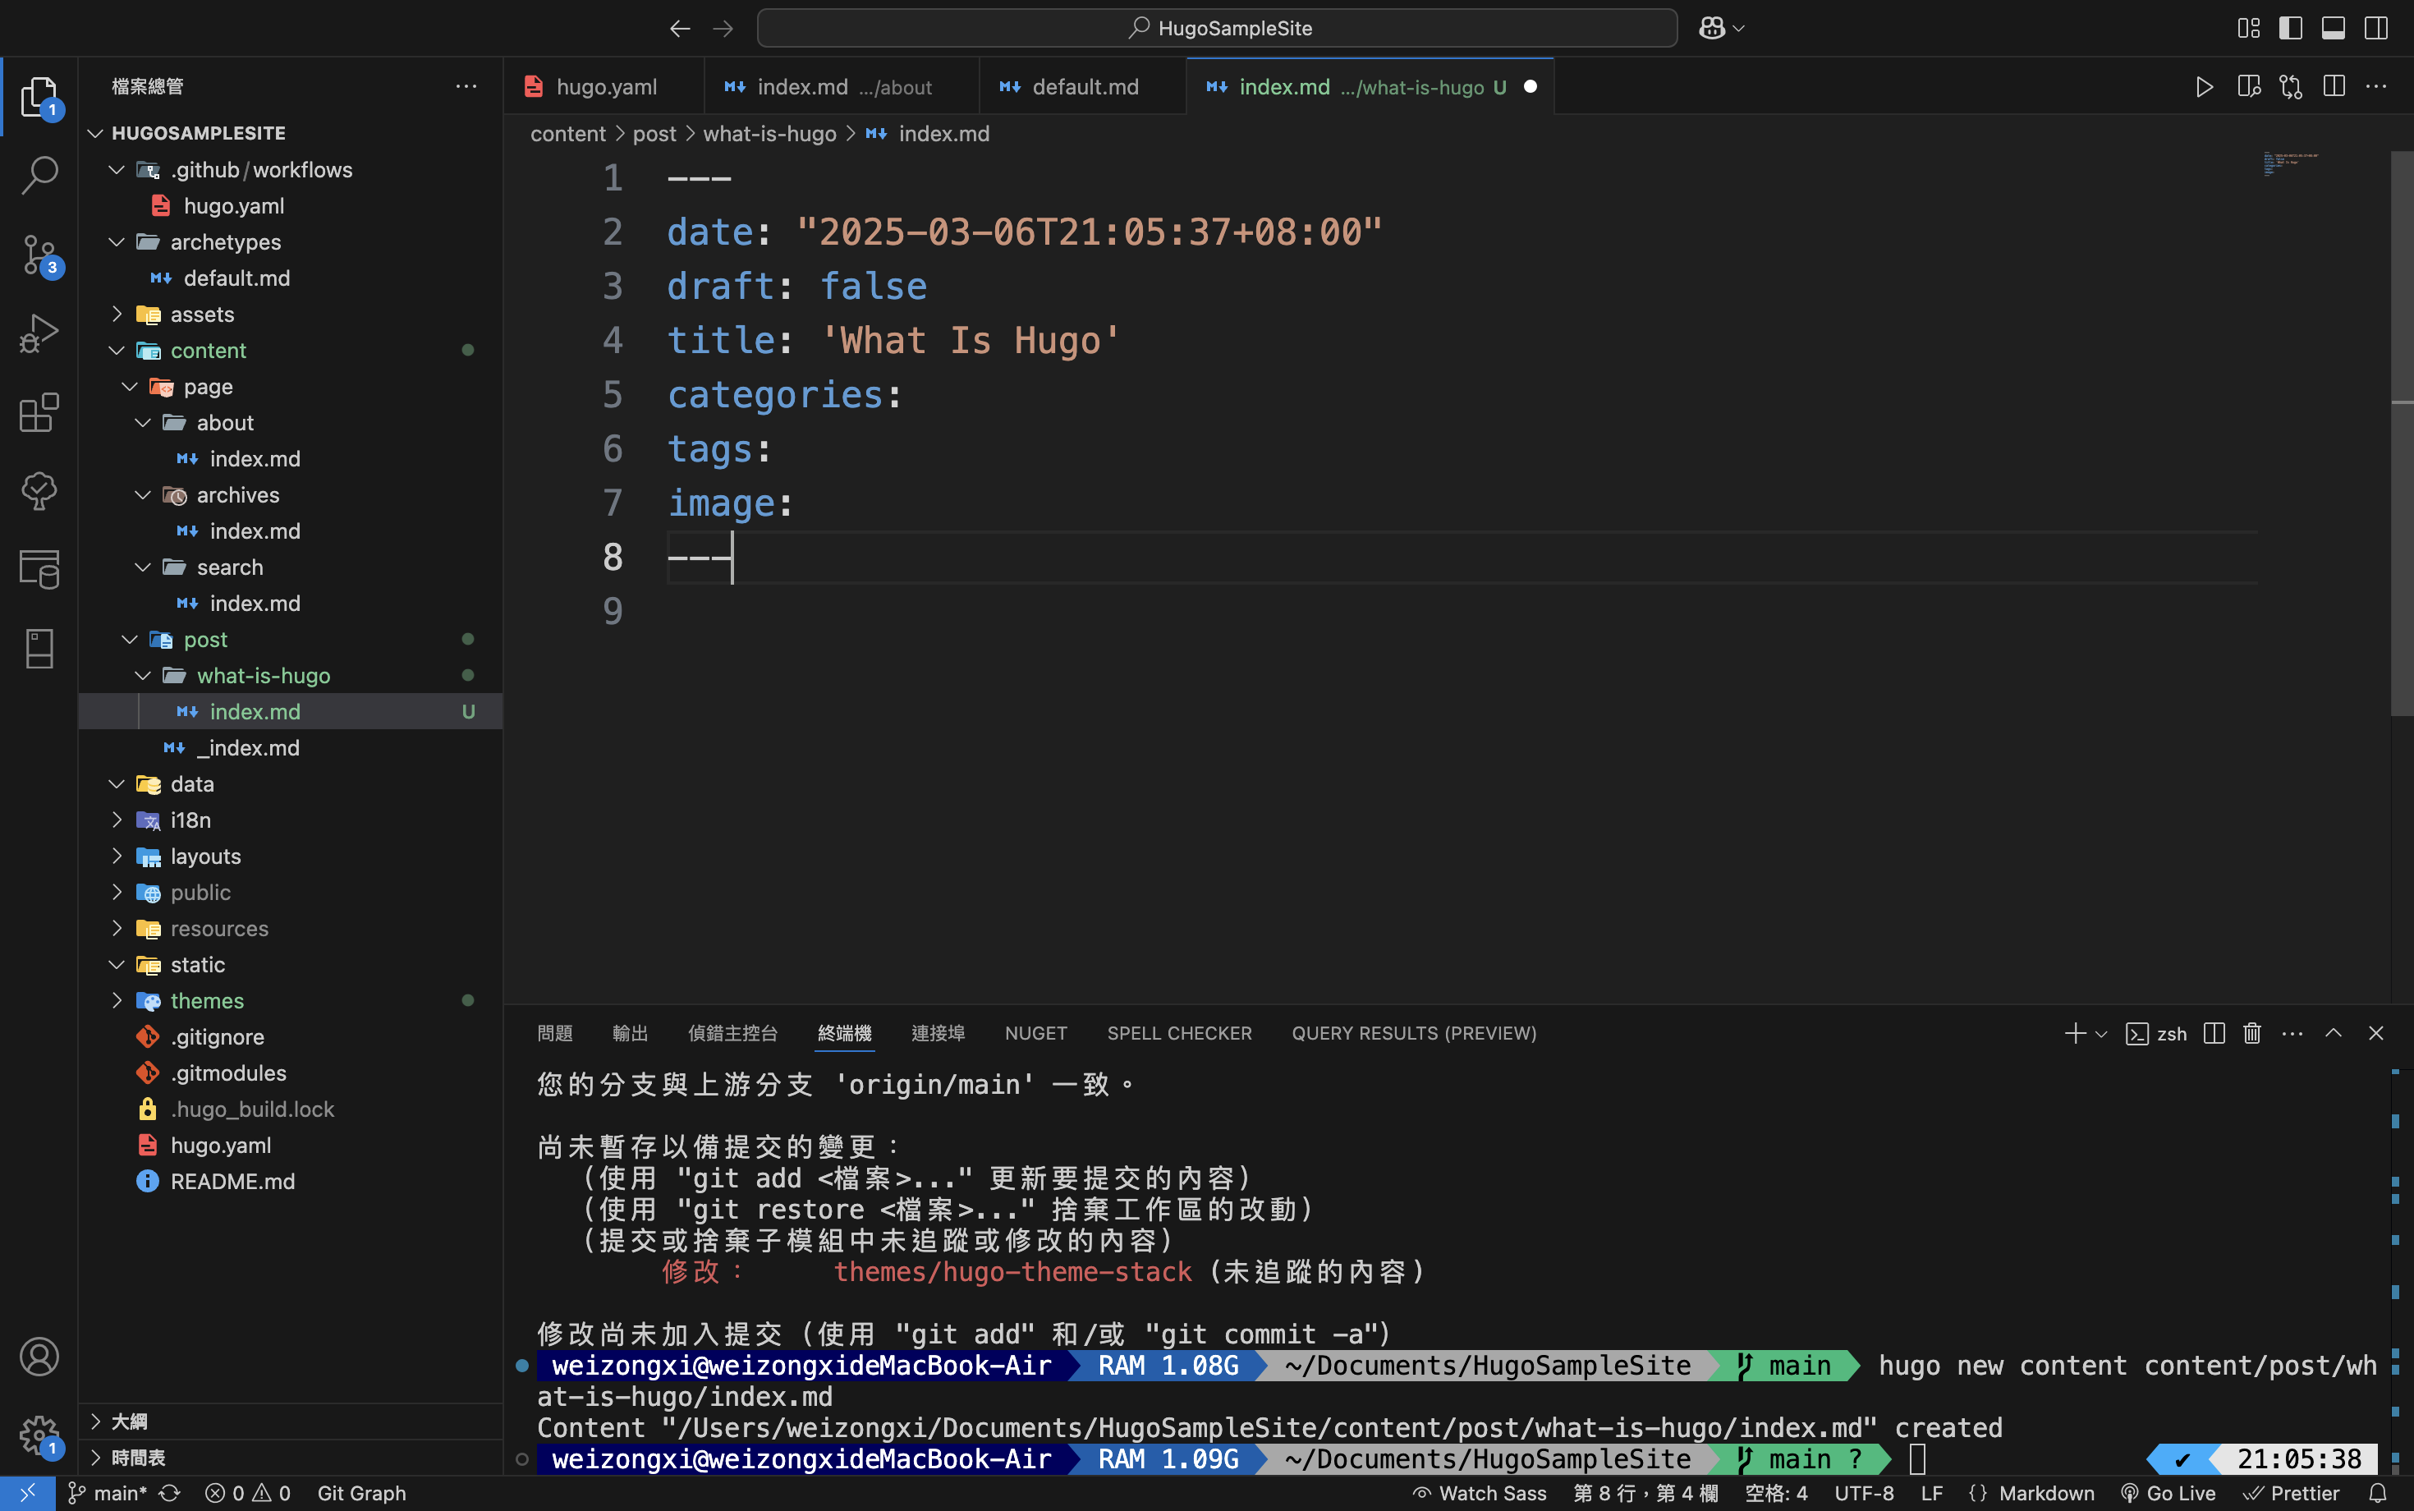Open the SPELL CHECKER panel tab

(x=1179, y=1032)
